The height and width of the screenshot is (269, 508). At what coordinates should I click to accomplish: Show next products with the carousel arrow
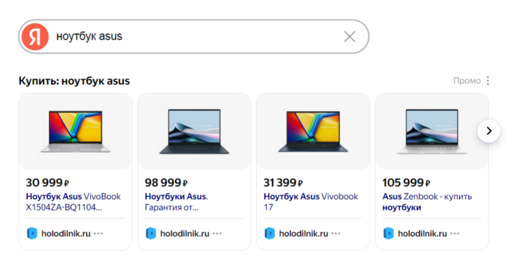tap(489, 131)
